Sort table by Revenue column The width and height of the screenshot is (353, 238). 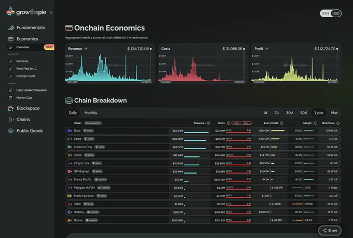(x=200, y=123)
